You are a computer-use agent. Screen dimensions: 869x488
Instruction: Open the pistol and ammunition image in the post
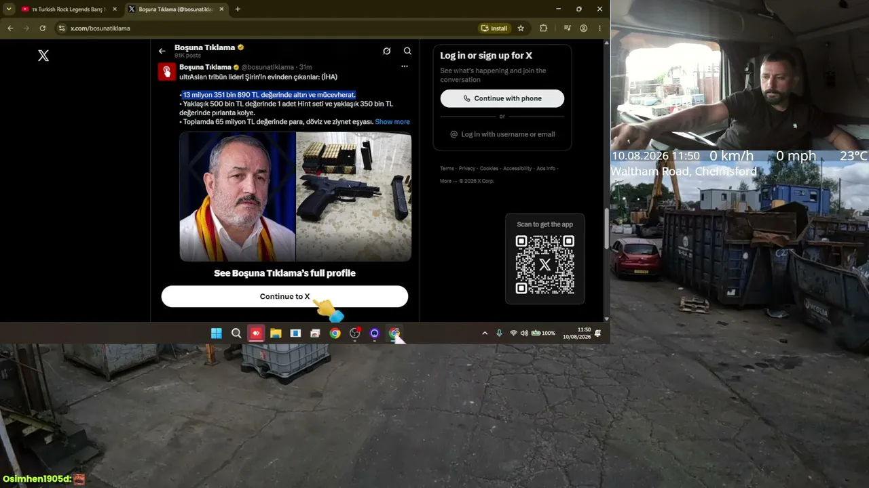click(354, 197)
